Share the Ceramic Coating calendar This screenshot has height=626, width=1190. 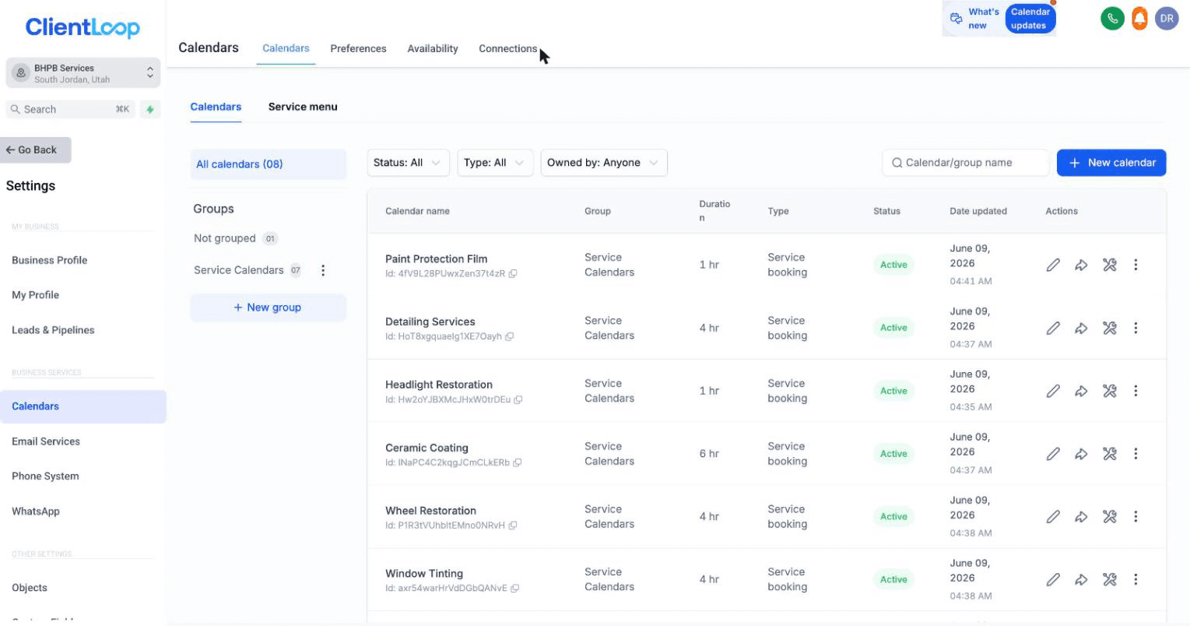[1081, 453]
